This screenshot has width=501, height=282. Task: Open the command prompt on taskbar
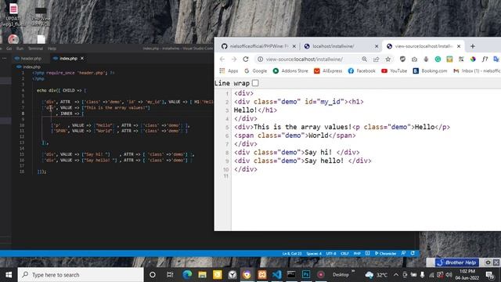291,275
